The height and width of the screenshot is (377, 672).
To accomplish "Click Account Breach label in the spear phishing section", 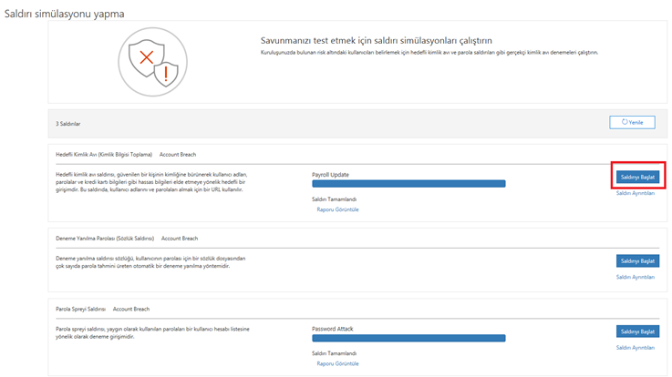I will point(178,155).
